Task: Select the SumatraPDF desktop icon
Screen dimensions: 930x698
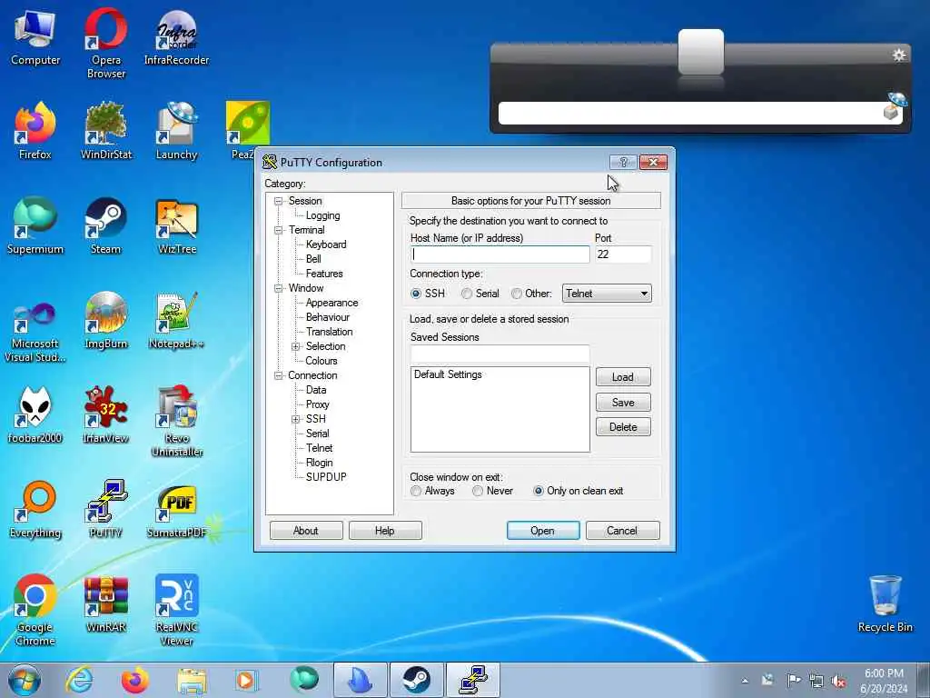Action: (177, 510)
